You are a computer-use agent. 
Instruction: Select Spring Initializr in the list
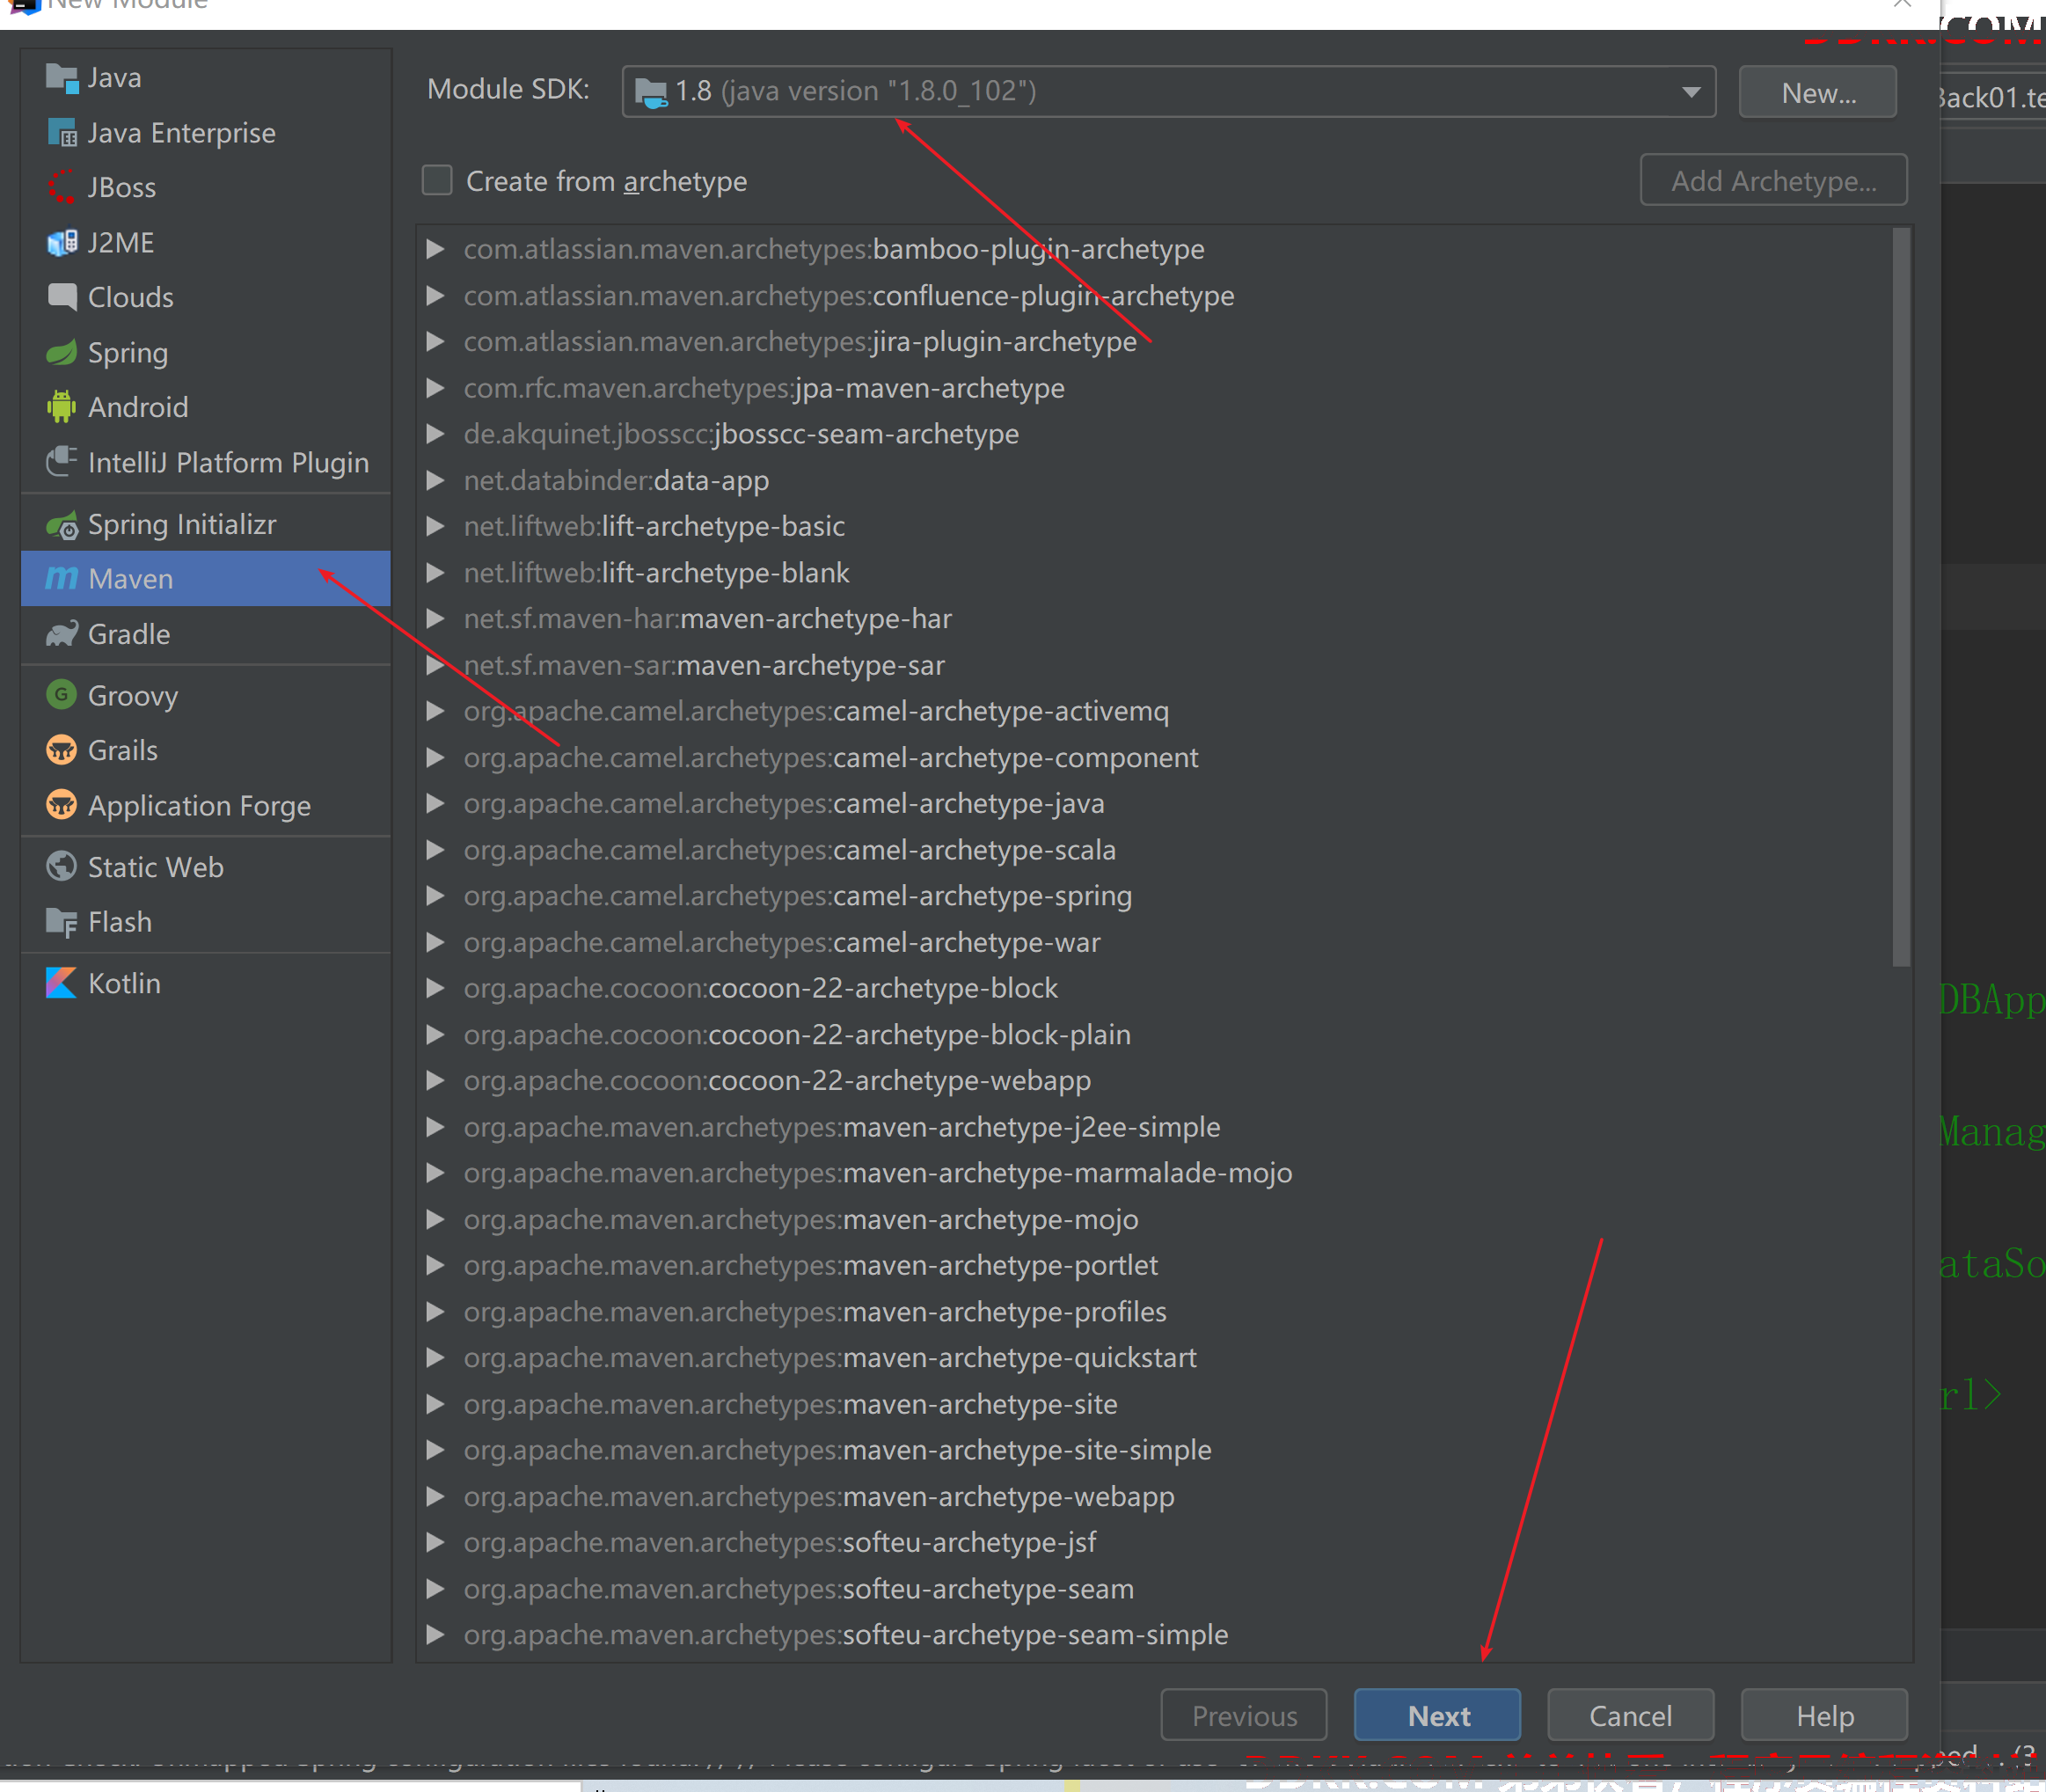click(x=206, y=525)
